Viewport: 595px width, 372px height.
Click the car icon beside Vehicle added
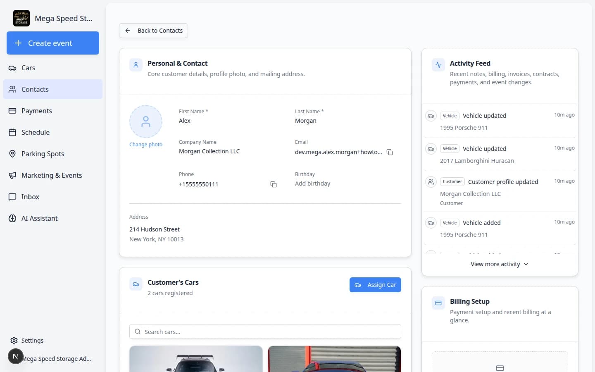point(431,223)
